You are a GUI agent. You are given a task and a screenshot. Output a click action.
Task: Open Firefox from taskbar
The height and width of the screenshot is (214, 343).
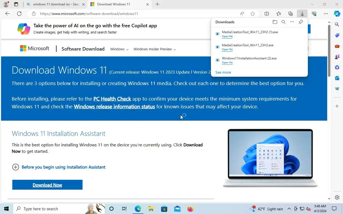point(190,209)
